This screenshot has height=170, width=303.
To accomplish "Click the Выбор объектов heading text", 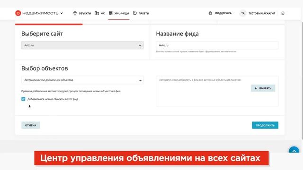I will 45,68.
